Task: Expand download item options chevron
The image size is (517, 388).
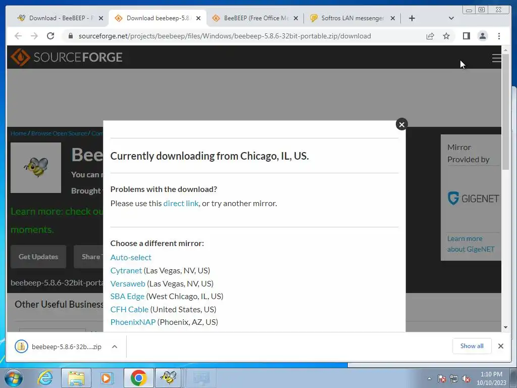Action: click(115, 347)
